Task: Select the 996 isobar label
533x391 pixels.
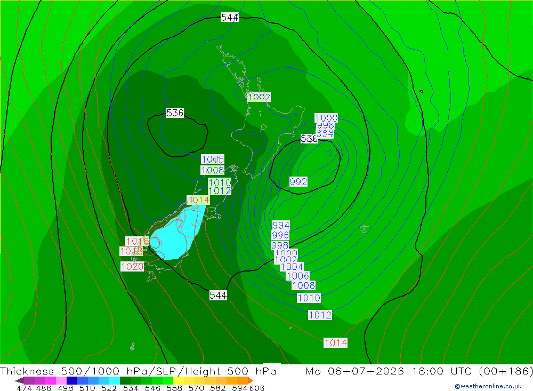Action: 280,235
